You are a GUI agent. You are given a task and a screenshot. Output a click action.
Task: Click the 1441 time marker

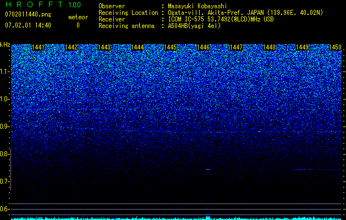[38, 47]
